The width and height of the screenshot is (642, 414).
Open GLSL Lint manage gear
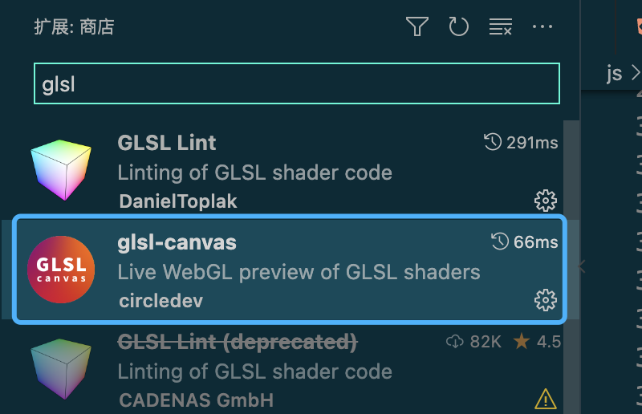[x=546, y=201]
